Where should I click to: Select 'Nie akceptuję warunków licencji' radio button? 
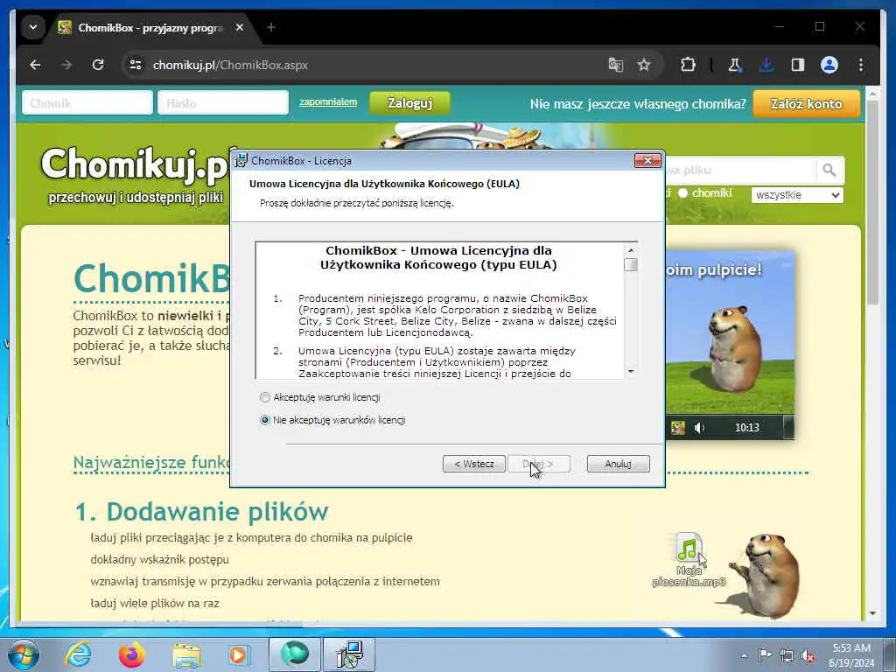(x=264, y=420)
